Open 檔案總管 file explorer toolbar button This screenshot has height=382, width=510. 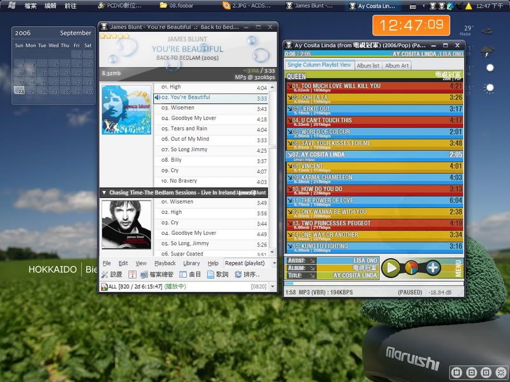[x=157, y=274]
